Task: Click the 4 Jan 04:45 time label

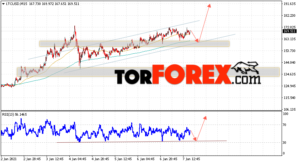Action: 78,159
